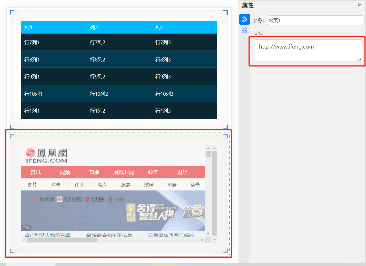This screenshot has height=266, width=366.
Task: Open the 评论 sub-navigation link
Action: [79, 185]
